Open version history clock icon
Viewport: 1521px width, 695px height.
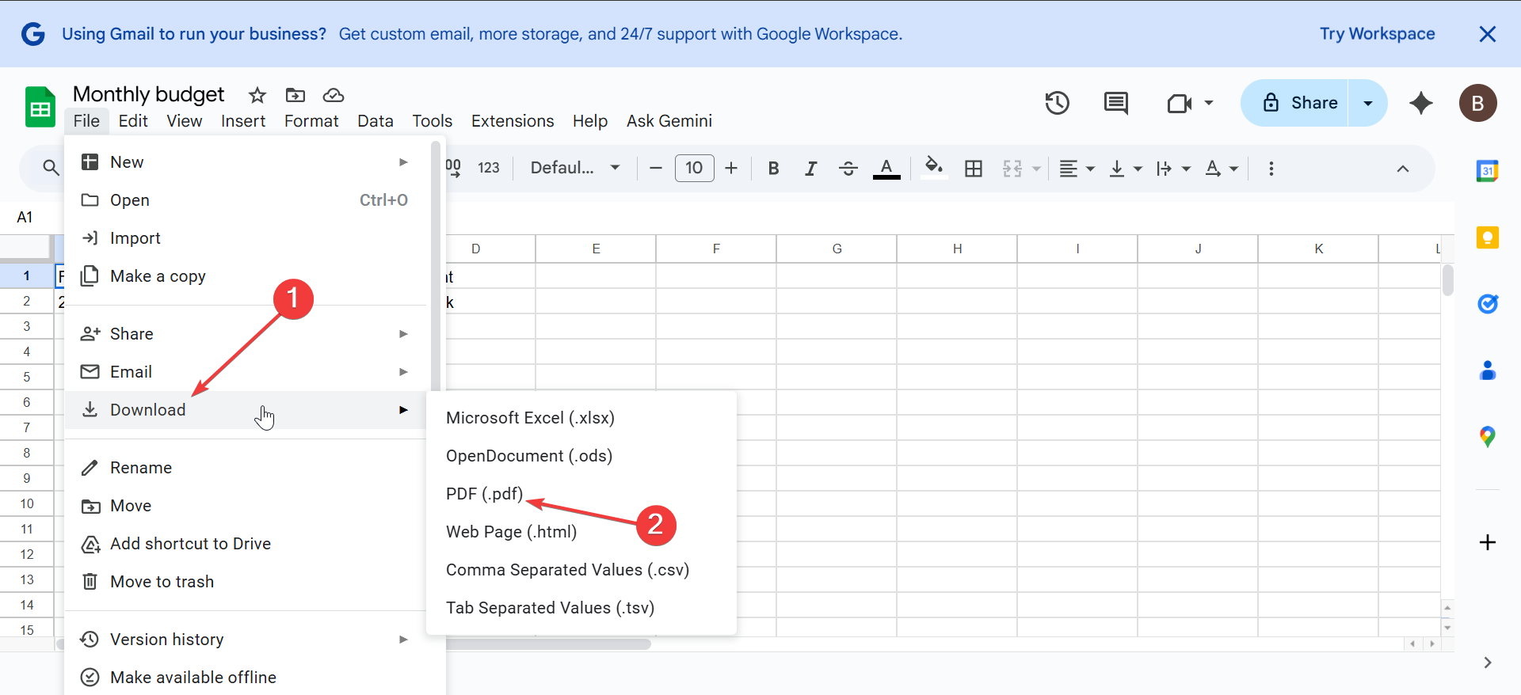tap(1057, 103)
